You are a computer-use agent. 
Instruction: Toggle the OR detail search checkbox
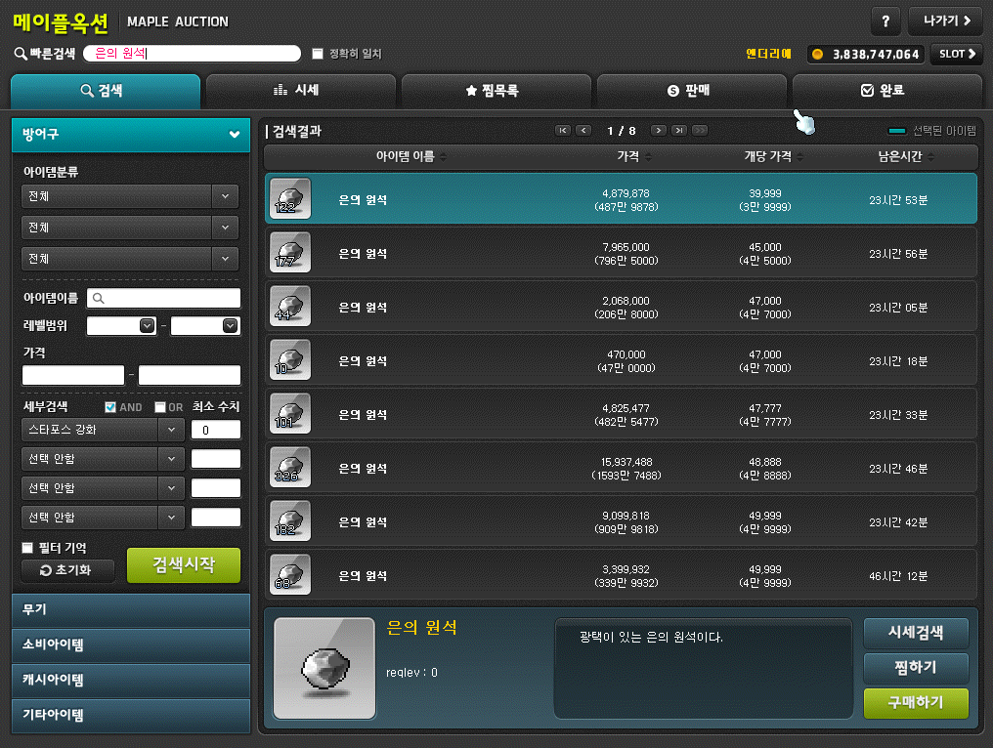coord(160,407)
